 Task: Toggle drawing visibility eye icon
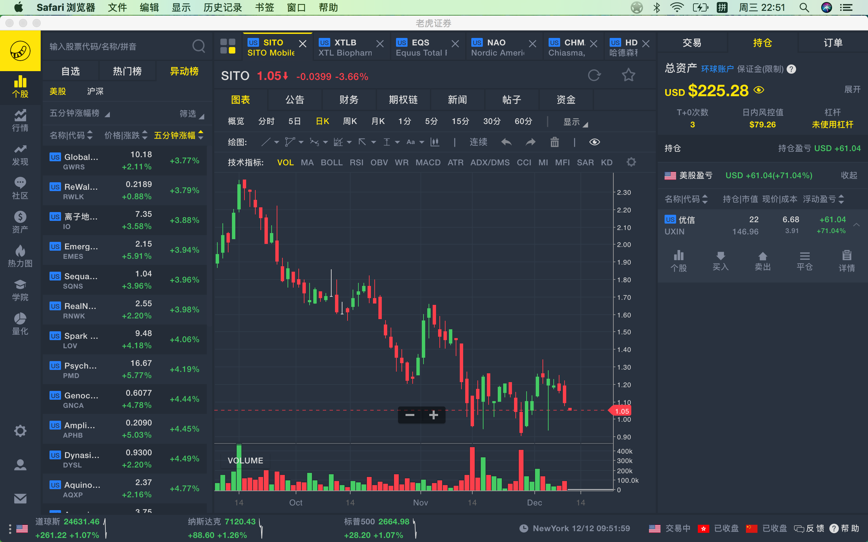point(594,142)
